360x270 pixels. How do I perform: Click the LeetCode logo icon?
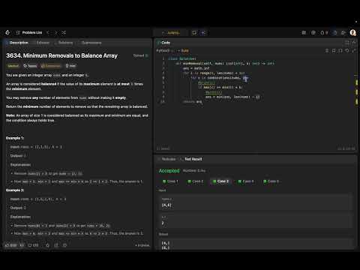7,32
